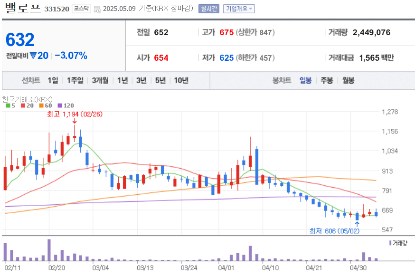The width and height of the screenshot is (415, 276).
Task: Click the blue down arrow beside 전일대비
Action: coord(33,56)
